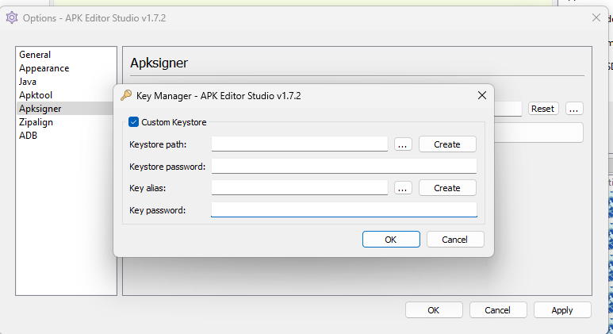The height and width of the screenshot is (334, 613).
Task: Switch to Java settings page
Action: click(x=28, y=82)
